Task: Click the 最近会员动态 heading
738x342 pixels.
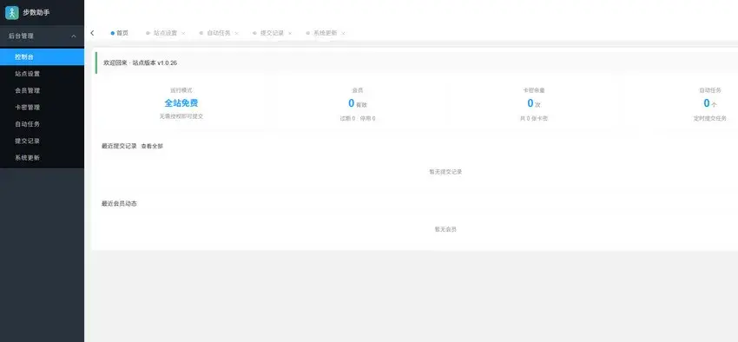Action: 119,204
